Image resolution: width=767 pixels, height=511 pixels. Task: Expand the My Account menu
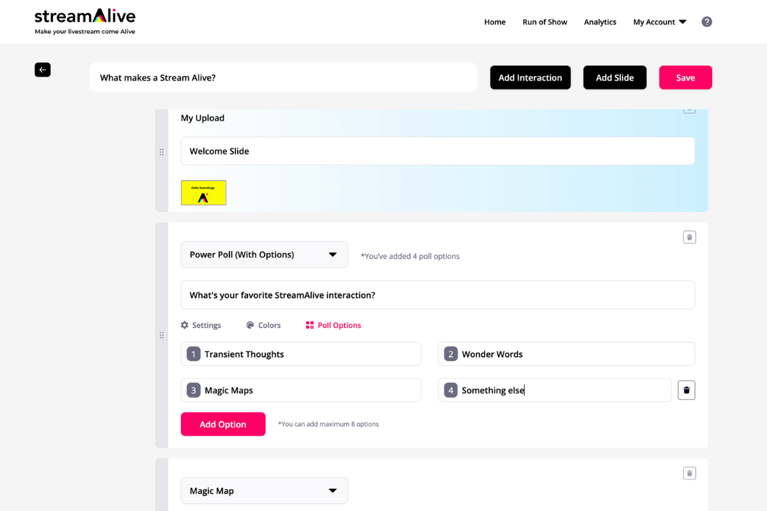[x=660, y=22]
